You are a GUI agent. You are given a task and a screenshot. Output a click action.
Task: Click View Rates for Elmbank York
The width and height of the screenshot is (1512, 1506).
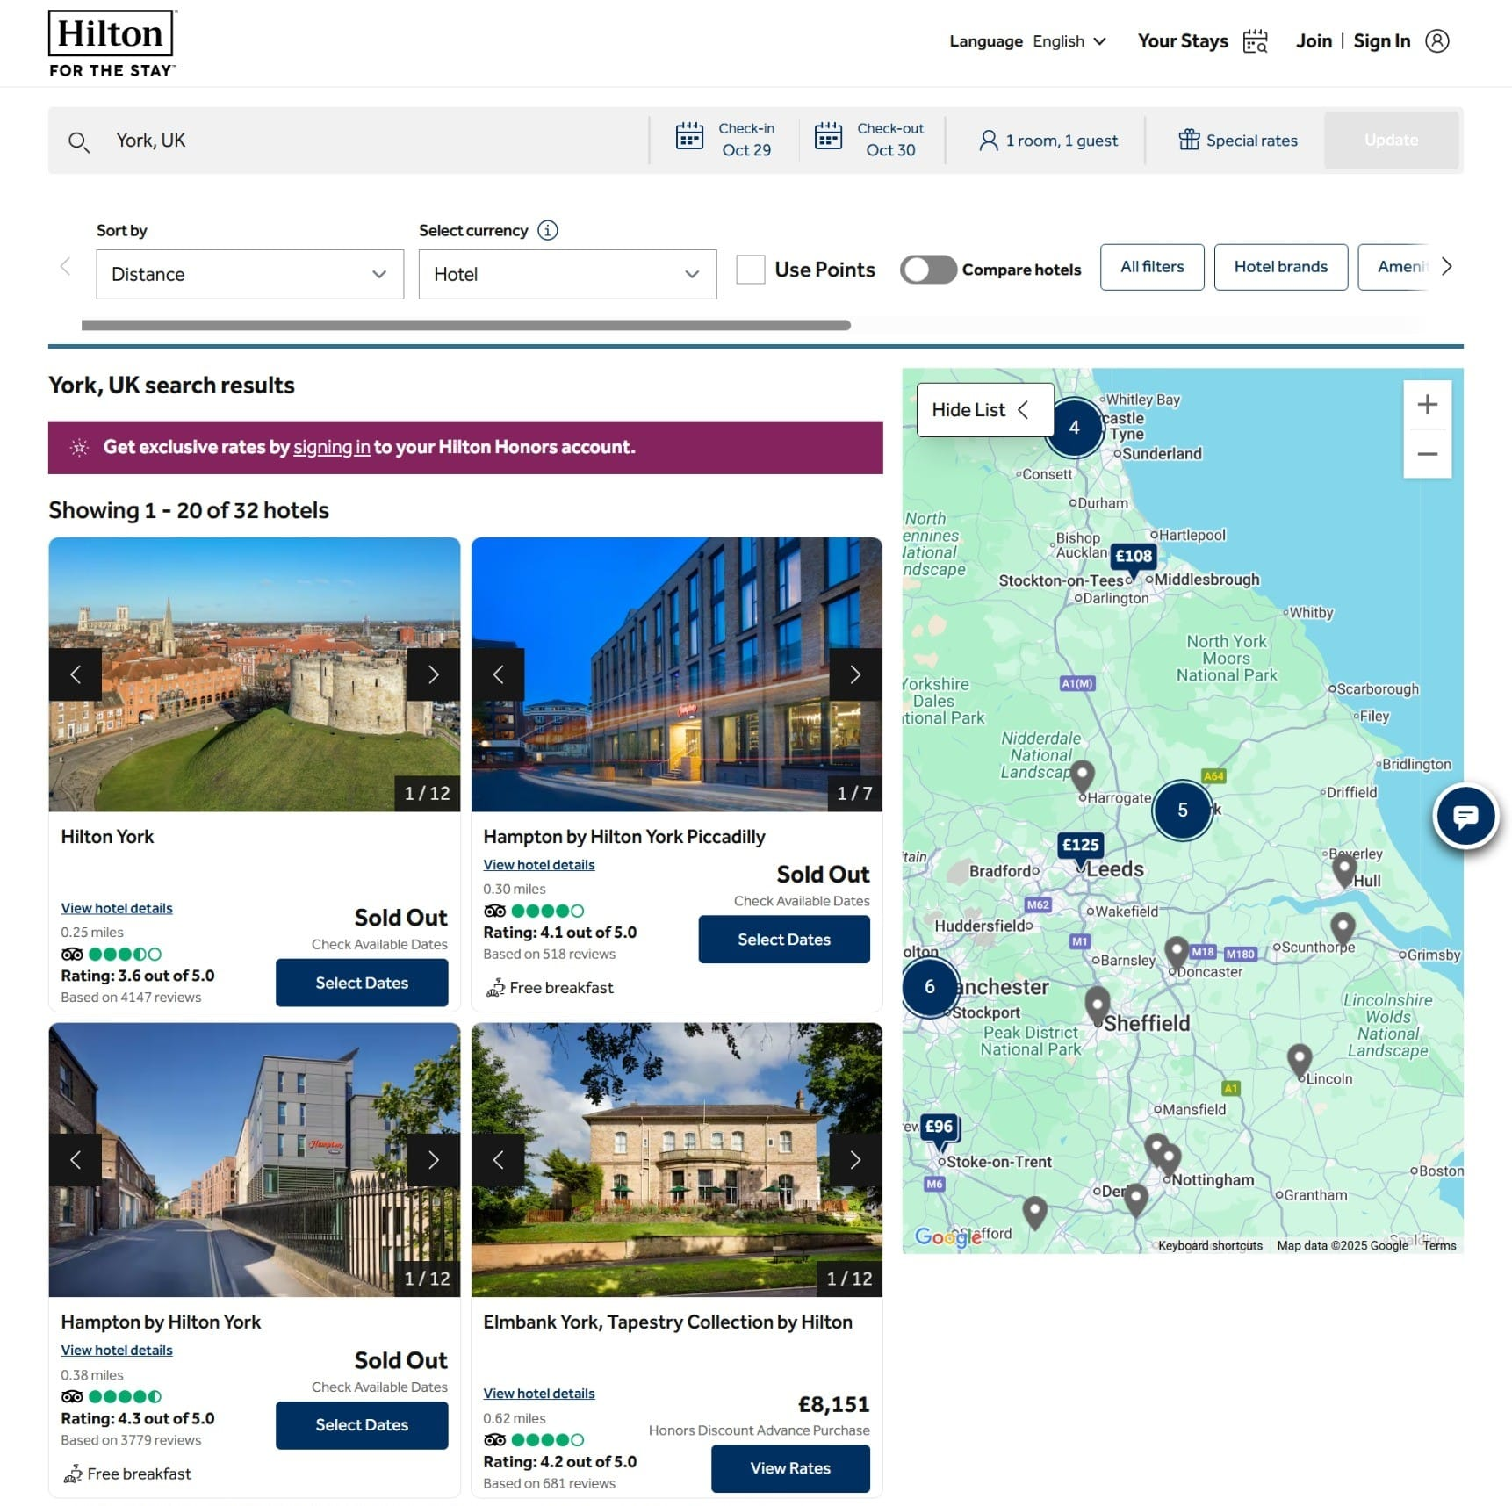click(789, 1468)
